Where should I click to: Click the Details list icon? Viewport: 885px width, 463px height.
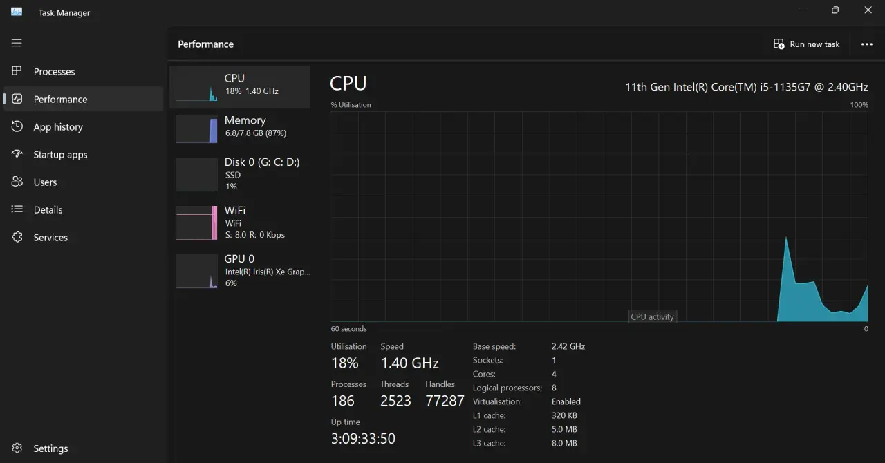point(17,209)
